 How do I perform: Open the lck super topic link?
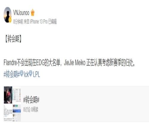click(26, 74)
